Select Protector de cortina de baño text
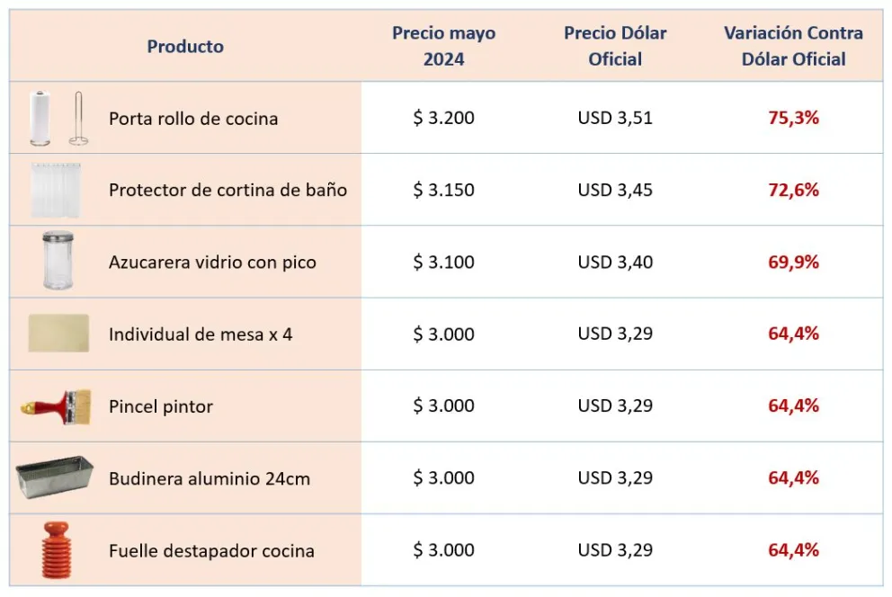This screenshot has height=597, width=892. tap(227, 191)
